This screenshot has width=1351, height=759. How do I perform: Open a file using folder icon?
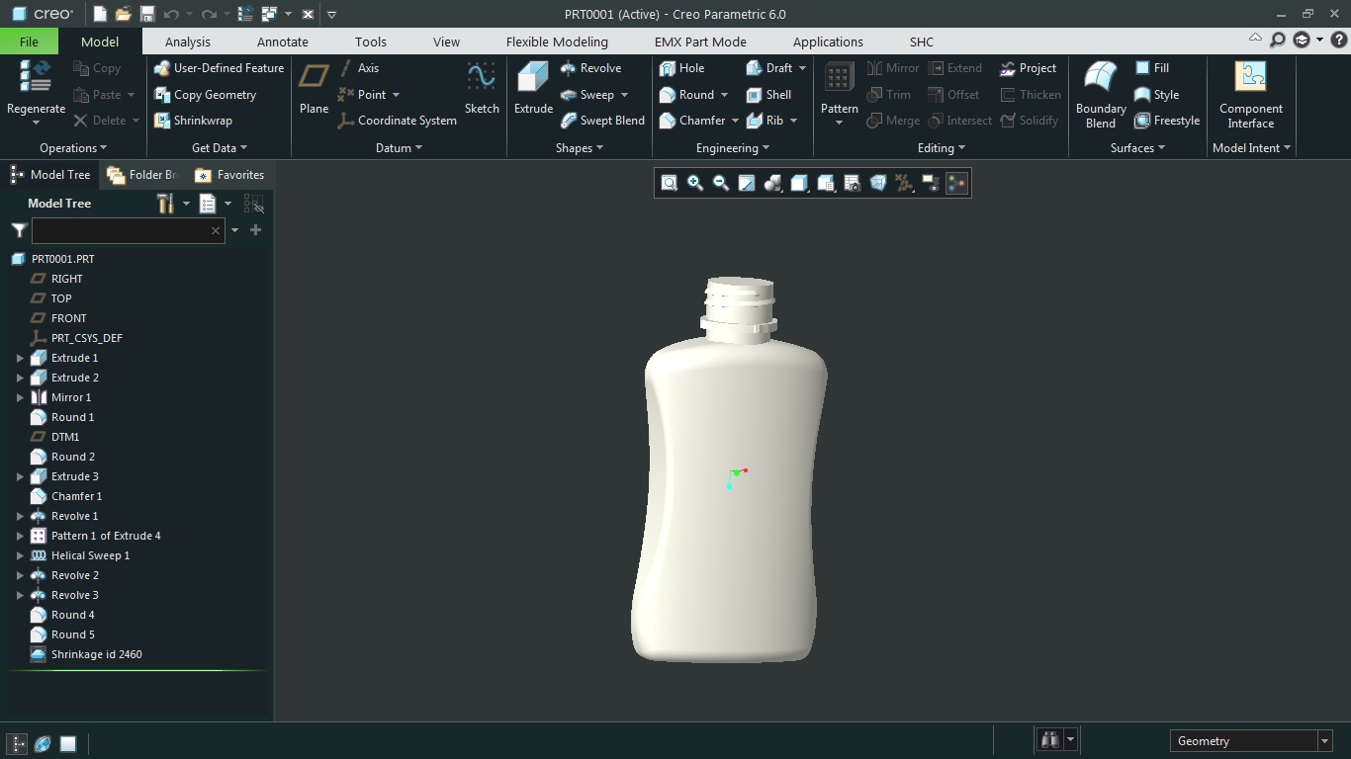[x=123, y=14]
